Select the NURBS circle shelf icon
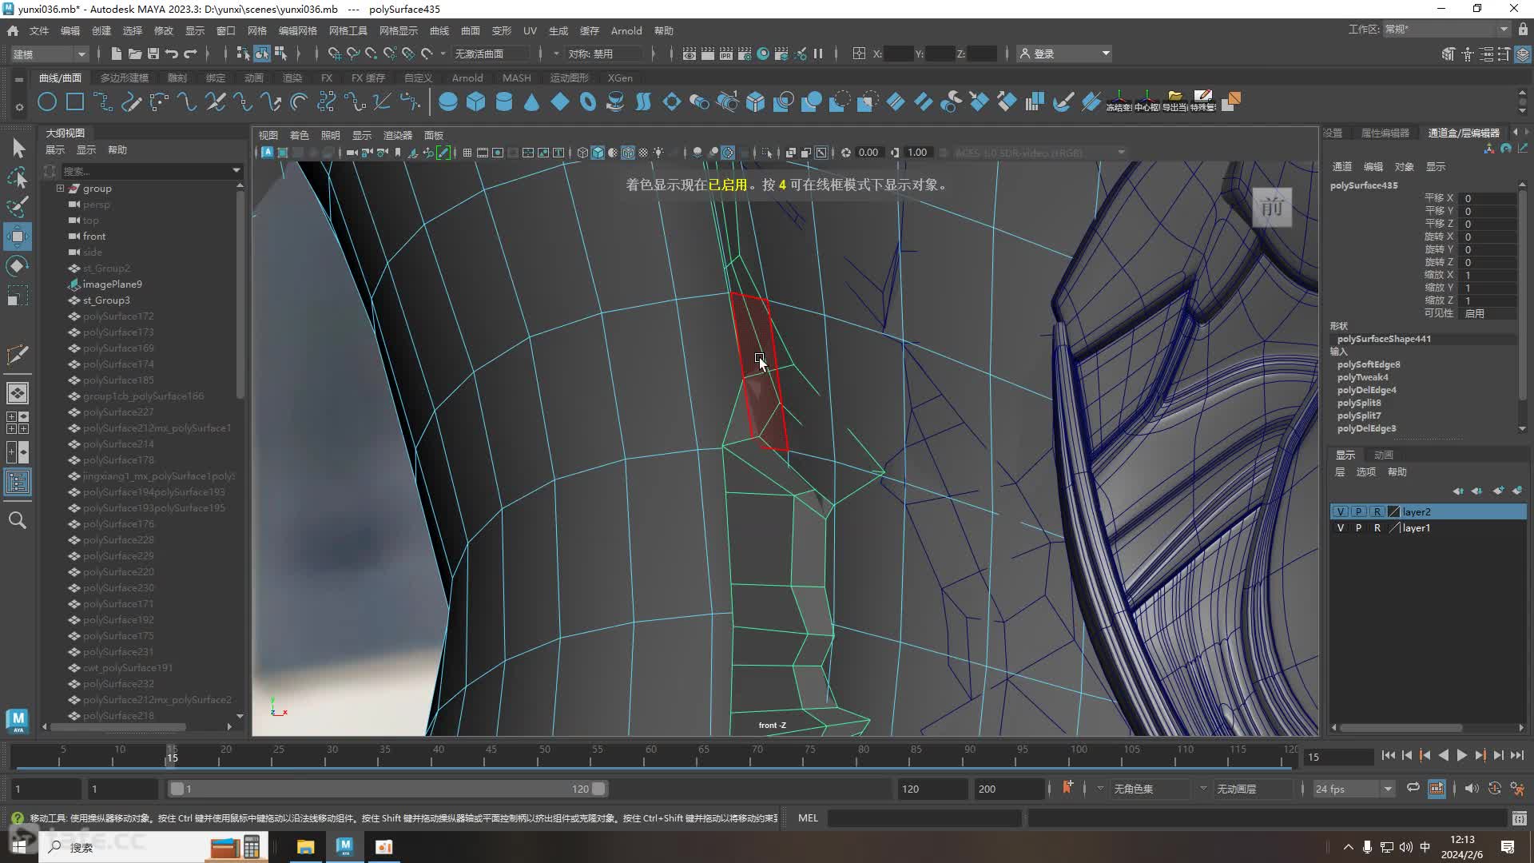 pos(47,101)
